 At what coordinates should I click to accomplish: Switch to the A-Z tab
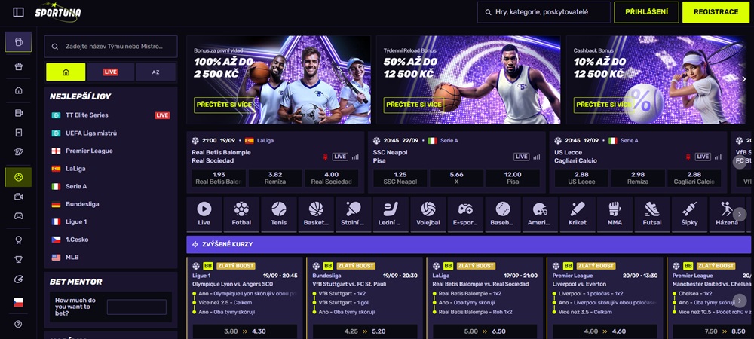click(156, 72)
